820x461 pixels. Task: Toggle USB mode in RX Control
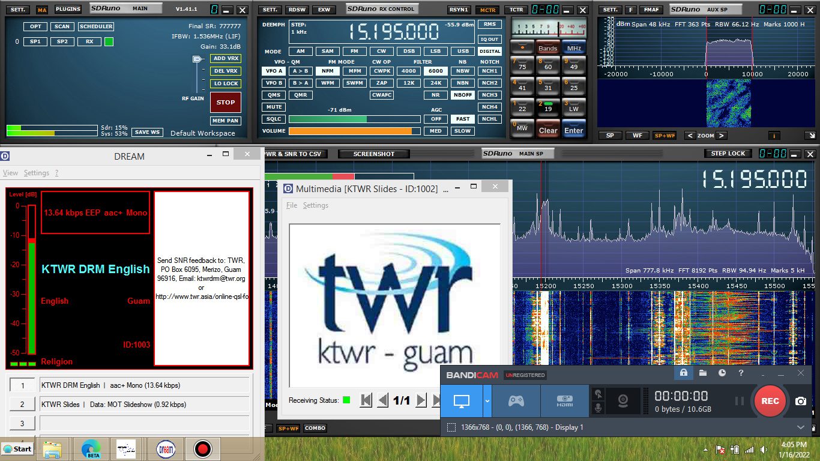pos(463,51)
